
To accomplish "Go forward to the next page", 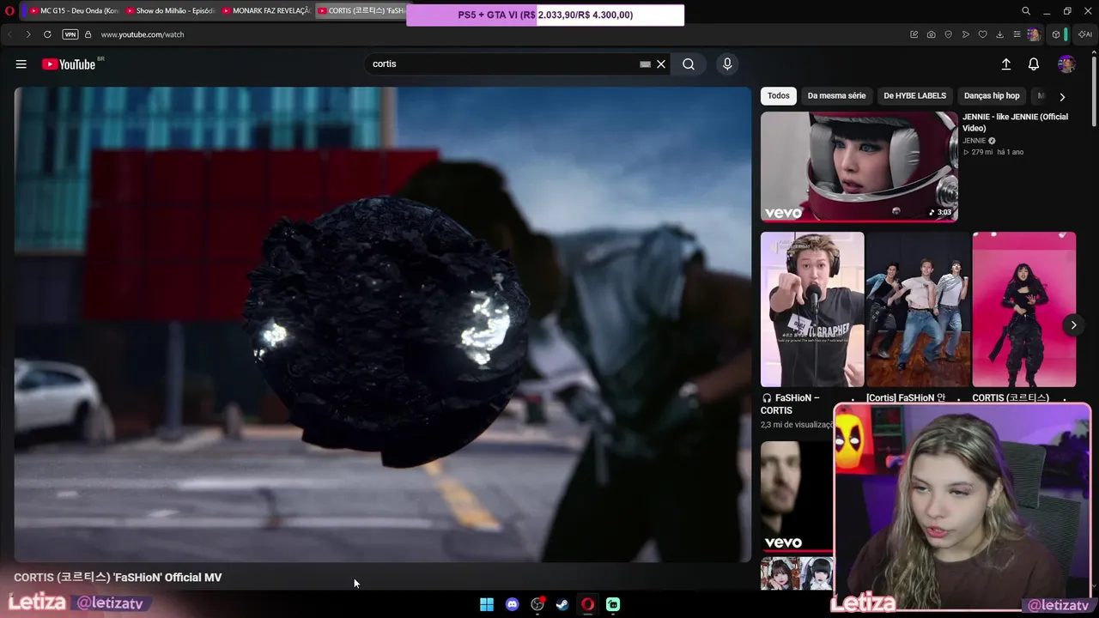I will (28, 34).
